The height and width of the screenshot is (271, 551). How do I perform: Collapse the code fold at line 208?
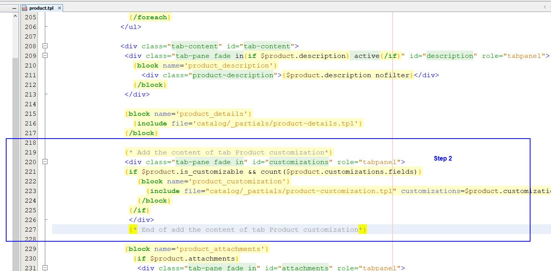point(45,46)
